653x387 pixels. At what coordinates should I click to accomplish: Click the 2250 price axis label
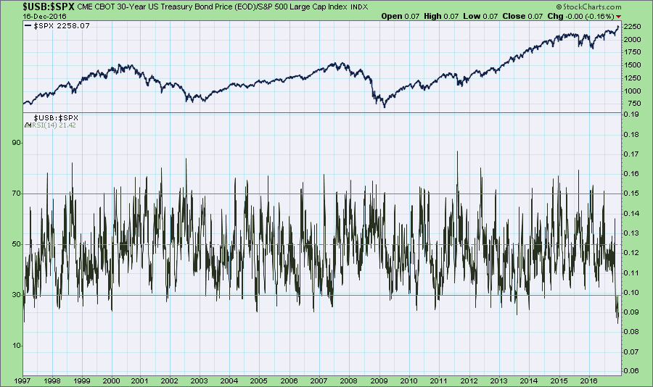tap(632, 26)
